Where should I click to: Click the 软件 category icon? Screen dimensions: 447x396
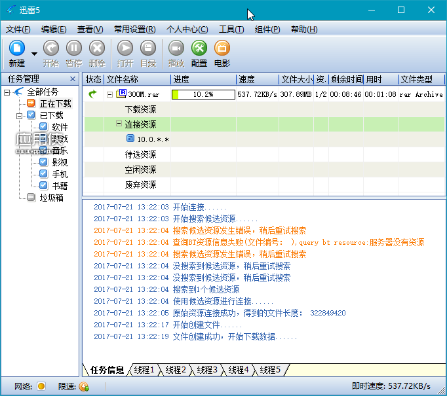coord(43,126)
